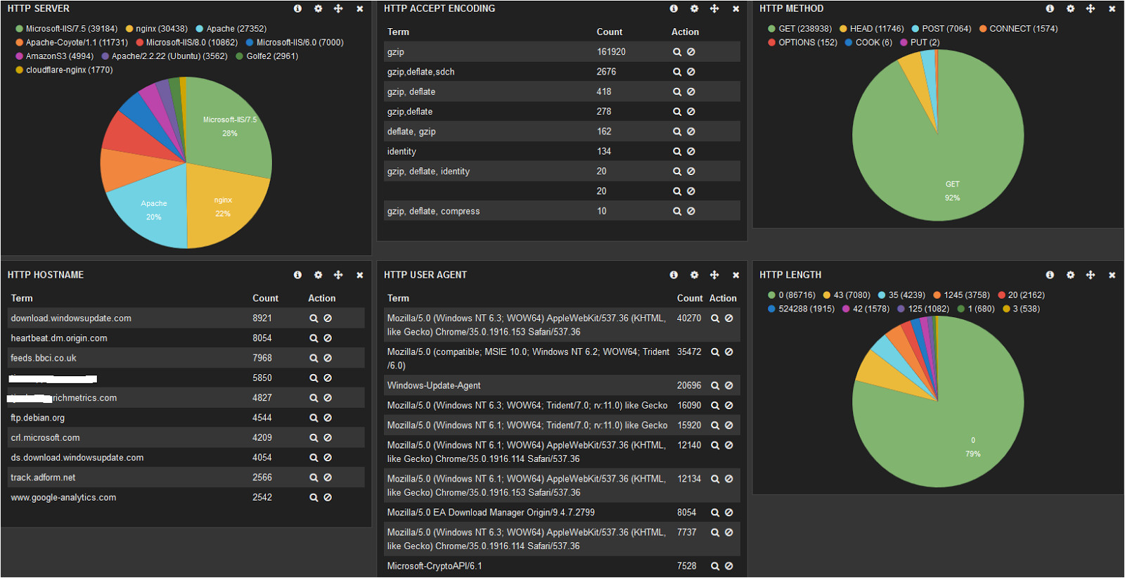The height and width of the screenshot is (578, 1125).
Task: Open settings gear on HTTP SERVER panel
Action: point(318,8)
